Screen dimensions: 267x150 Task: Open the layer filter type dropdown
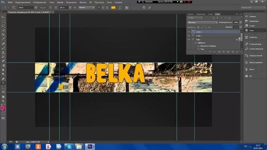pyautogui.click(x=195, y=18)
